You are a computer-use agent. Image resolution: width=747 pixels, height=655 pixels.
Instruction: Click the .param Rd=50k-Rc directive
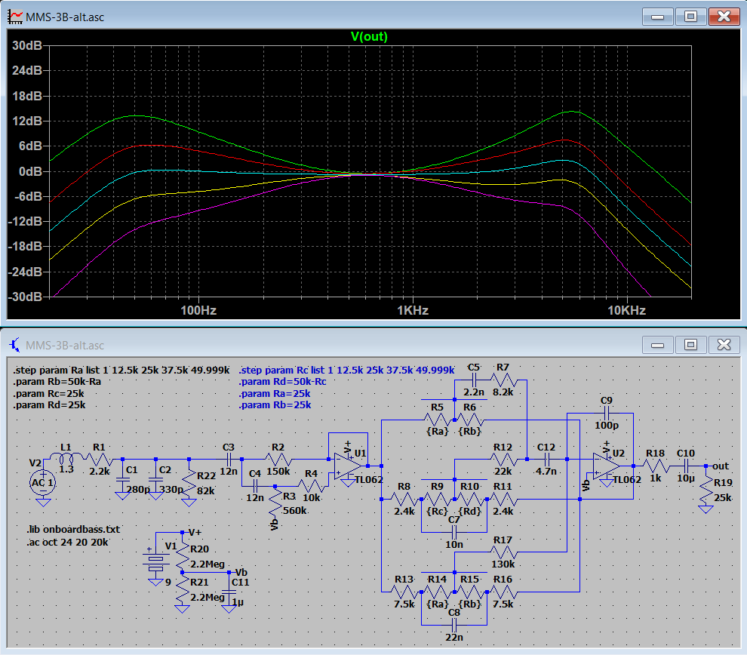click(282, 382)
